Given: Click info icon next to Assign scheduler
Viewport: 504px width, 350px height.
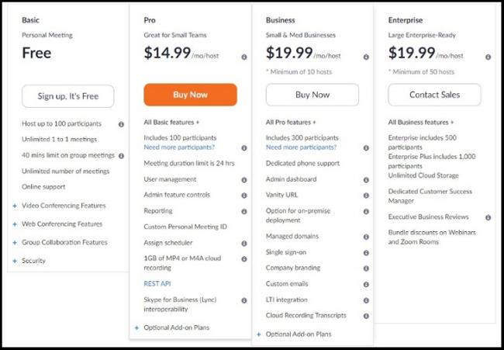Looking at the screenshot, I should click(x=243, y=243).
